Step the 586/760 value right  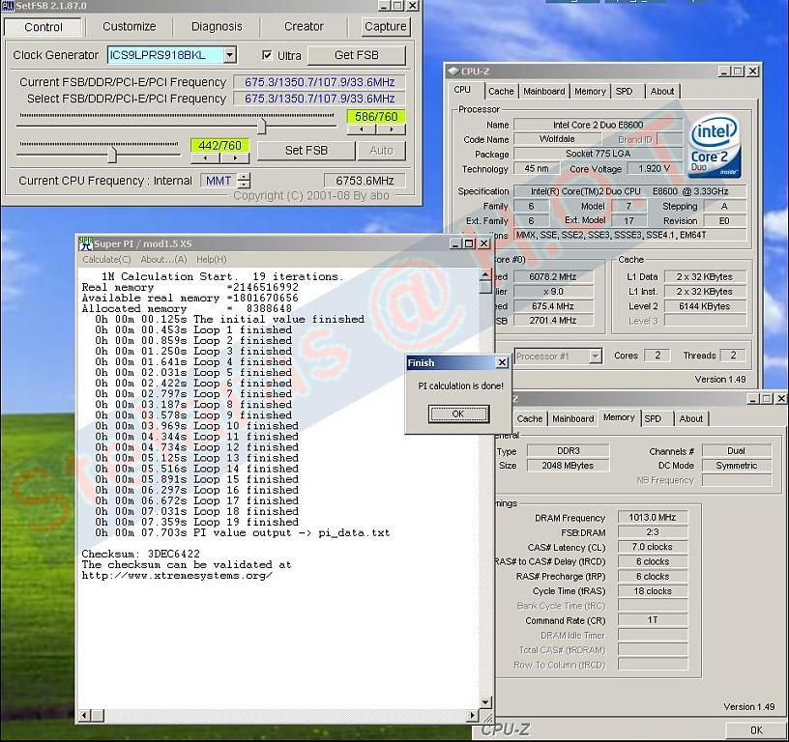pyautogui.click(x=391, y=129)
